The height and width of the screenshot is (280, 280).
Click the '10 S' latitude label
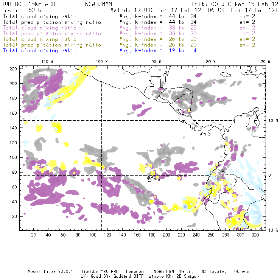click(x=273, y=230)
